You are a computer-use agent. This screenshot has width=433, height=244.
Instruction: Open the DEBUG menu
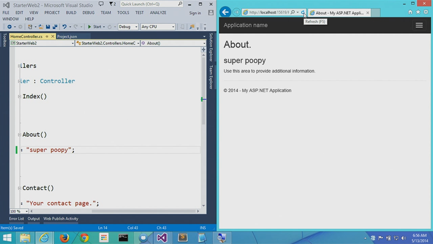pyautogui.click(x=88, y=13)
